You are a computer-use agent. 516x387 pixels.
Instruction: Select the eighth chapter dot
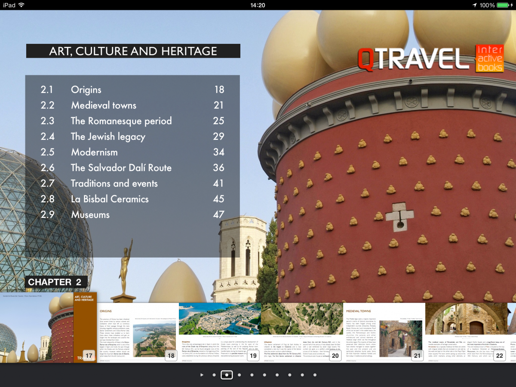click(302, 375)
